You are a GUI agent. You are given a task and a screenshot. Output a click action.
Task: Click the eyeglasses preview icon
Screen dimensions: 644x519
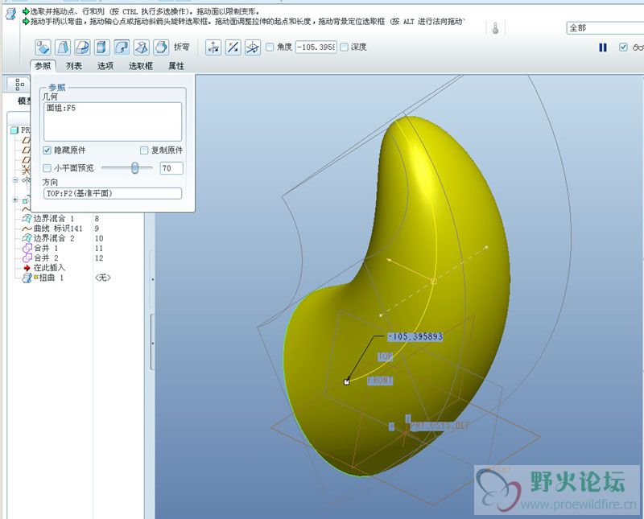pyautogui.click(x=638, y=47)
